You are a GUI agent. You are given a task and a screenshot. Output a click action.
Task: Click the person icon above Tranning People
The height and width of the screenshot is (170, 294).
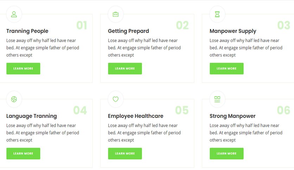pyautogui.click(x=14, y=14)
